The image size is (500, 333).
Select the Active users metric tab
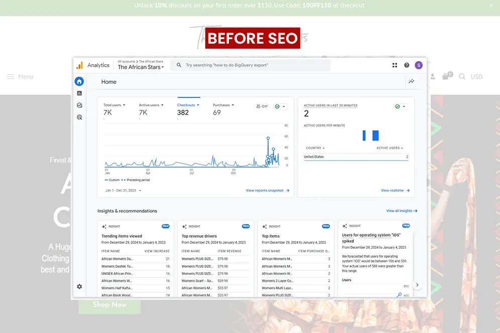click(x=151, y=105)
